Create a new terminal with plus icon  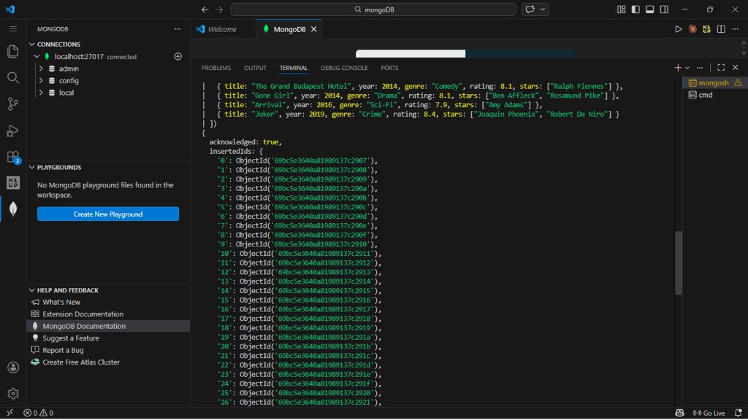click(677, 68)
